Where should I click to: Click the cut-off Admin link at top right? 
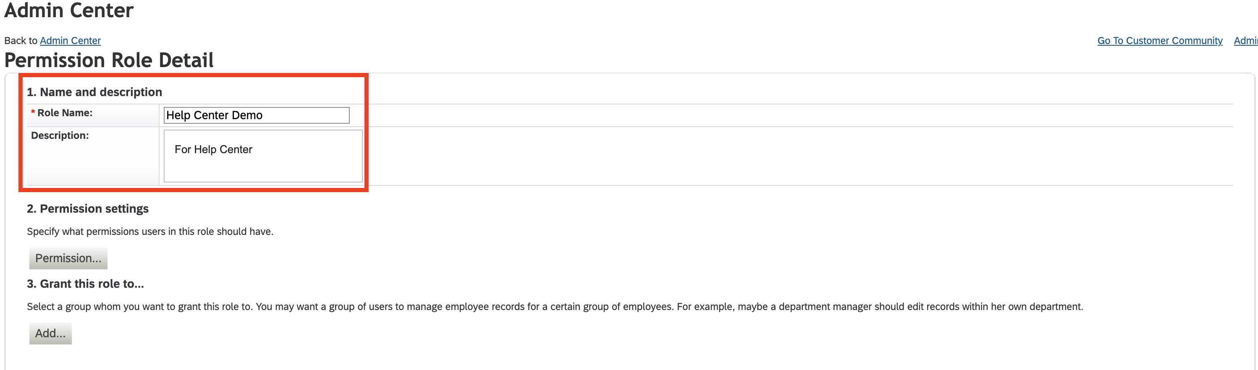[x=1245, y=41]
